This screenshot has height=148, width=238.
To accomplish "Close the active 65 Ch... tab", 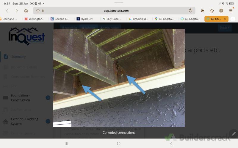I will [x=225, y=19].
